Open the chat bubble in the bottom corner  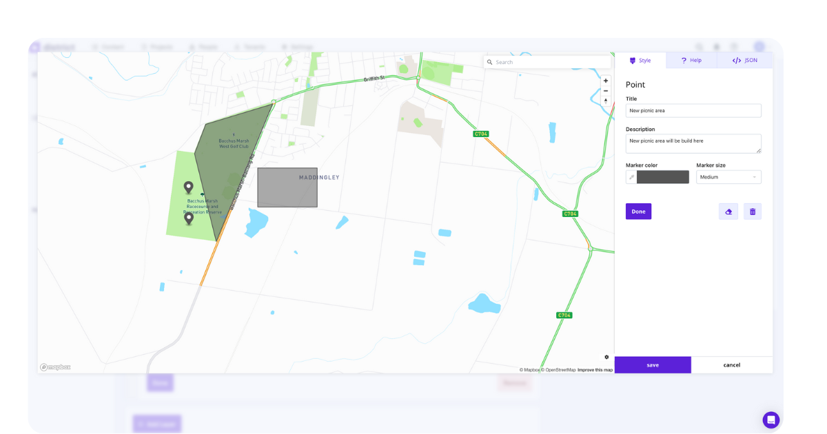(x=770, y=420)
